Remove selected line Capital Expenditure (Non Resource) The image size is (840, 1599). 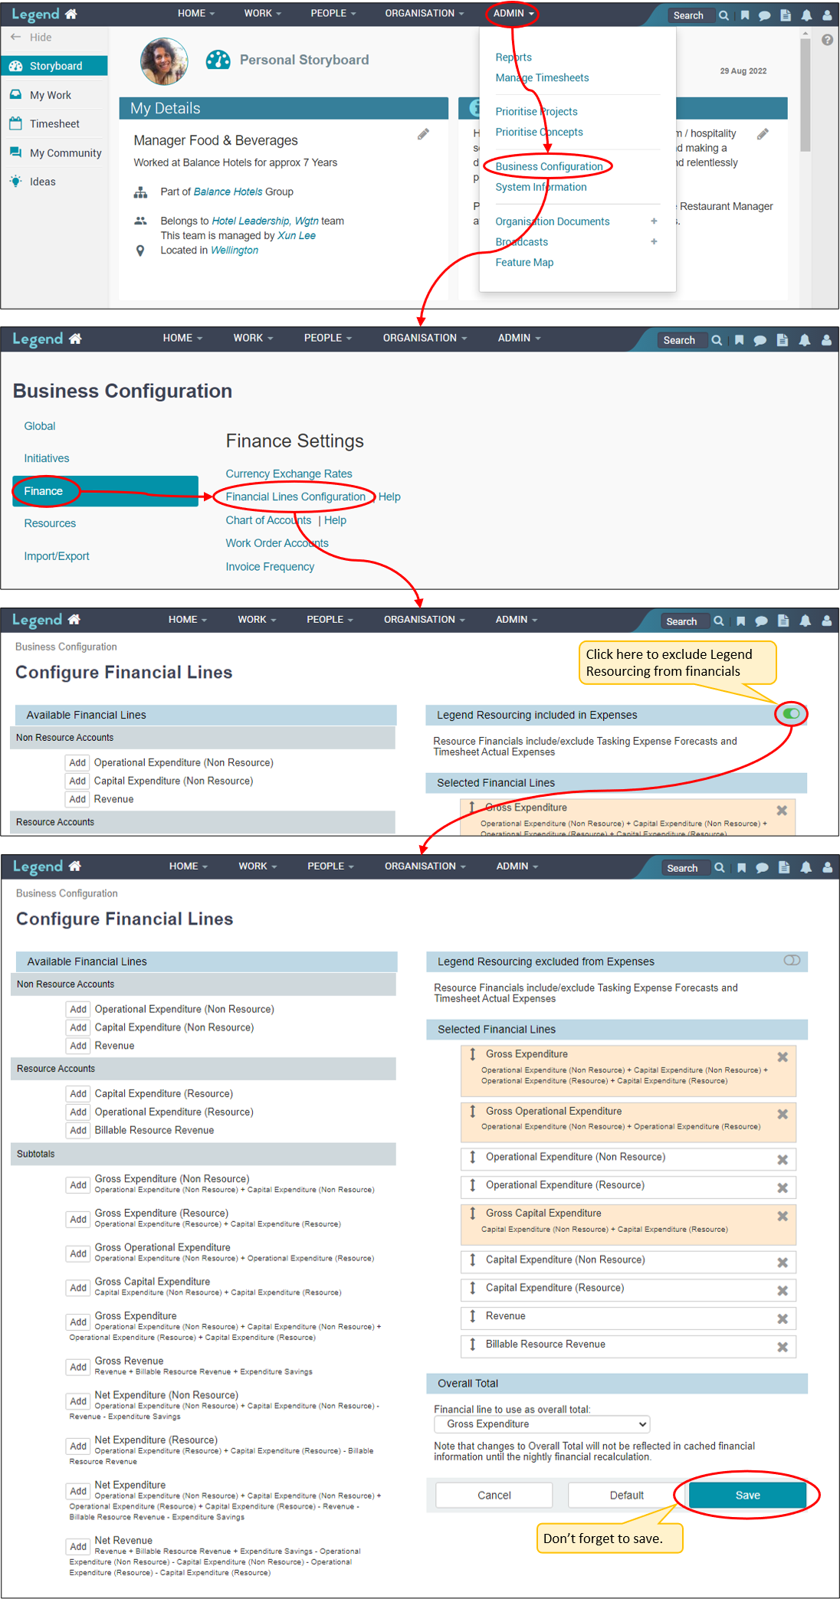(x=783, y=1263)
